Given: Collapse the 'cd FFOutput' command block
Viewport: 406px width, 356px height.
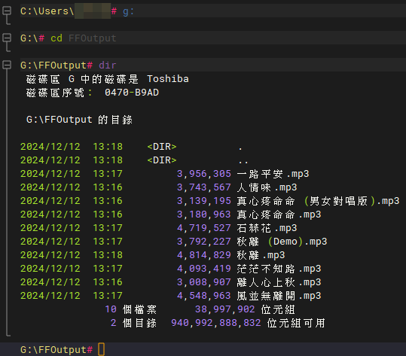Looking at the screenshot, I should coord(7,38).
